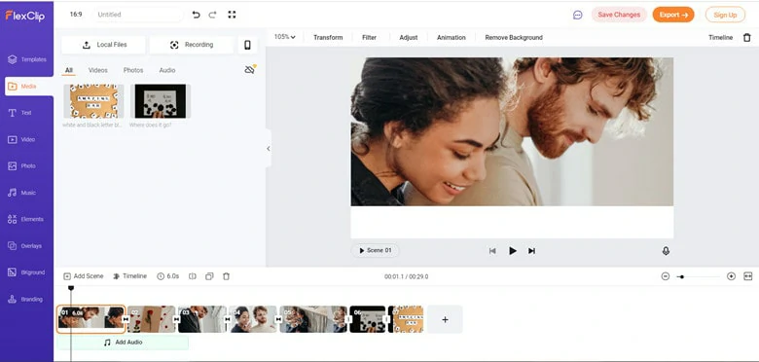Click the microphone voiceover icon
The height and width of the screenshot is (362, 759).
coord(666,251)
